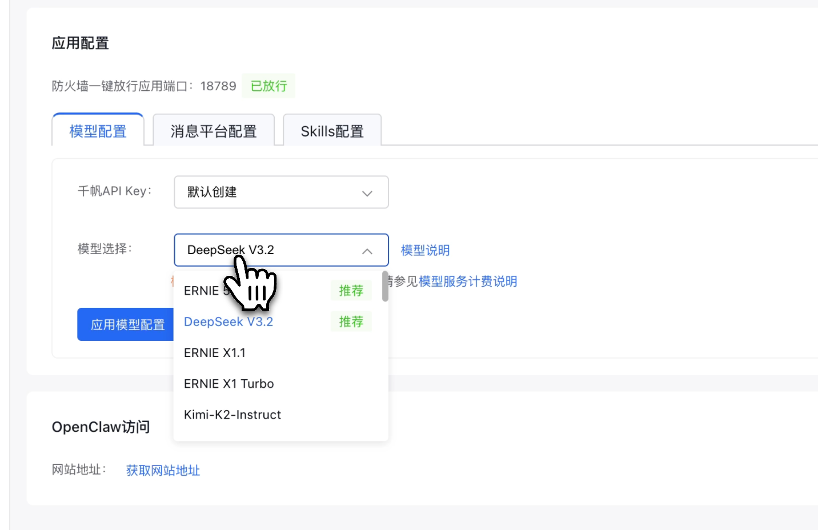Screen dimensions: 818x530
Task: Open the 模型说明 link
Action: tap(425, 250)
